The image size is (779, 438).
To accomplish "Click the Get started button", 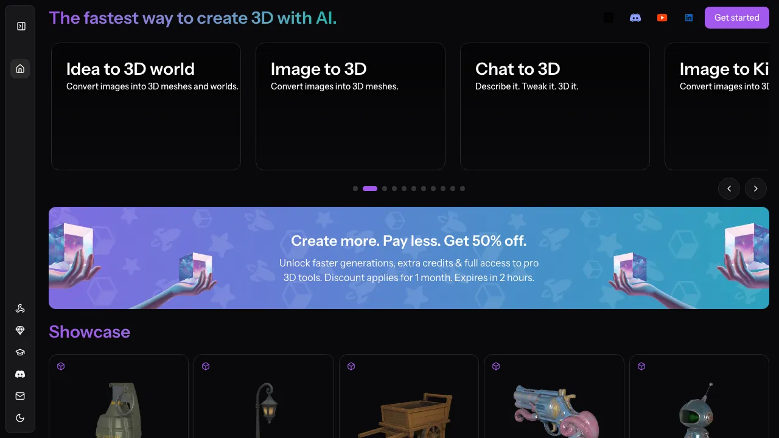I will click(737, 18).
